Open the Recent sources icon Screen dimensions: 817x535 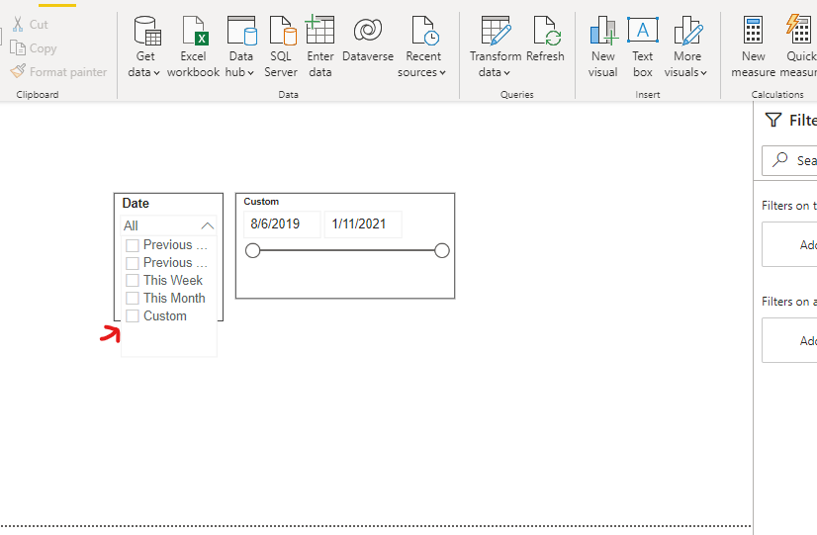point(424,31)
